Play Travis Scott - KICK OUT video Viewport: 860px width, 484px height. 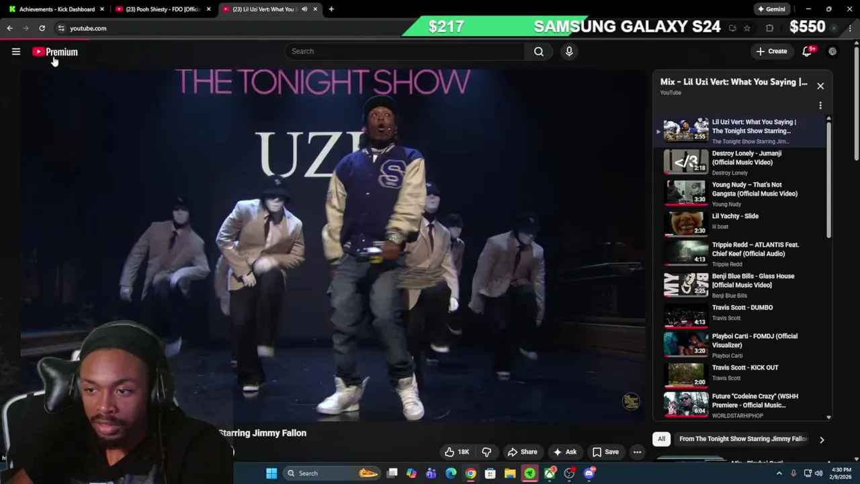(x=740, y=375)
